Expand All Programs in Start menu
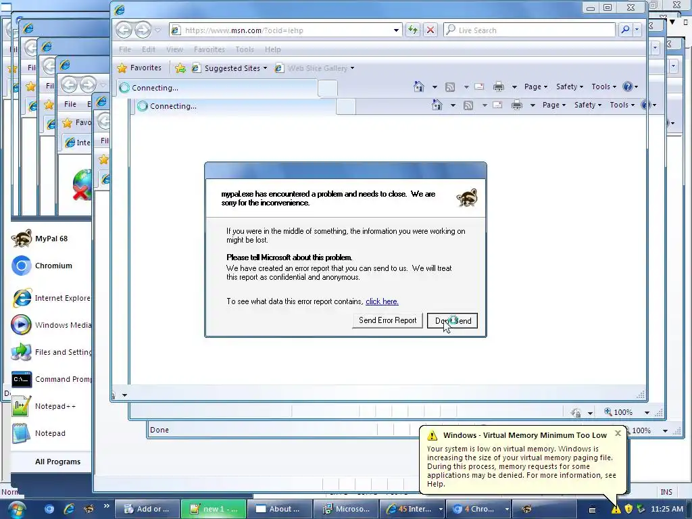692x519 pixels. (57, 462)
